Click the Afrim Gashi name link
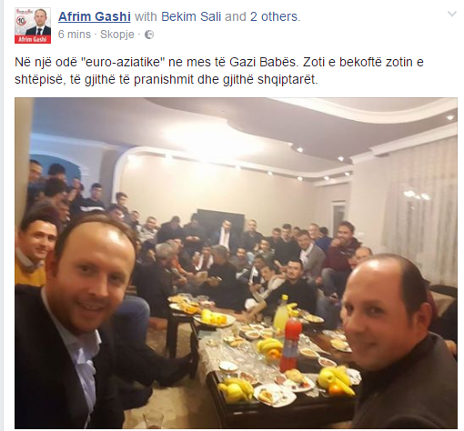 (x=95, y=16)
